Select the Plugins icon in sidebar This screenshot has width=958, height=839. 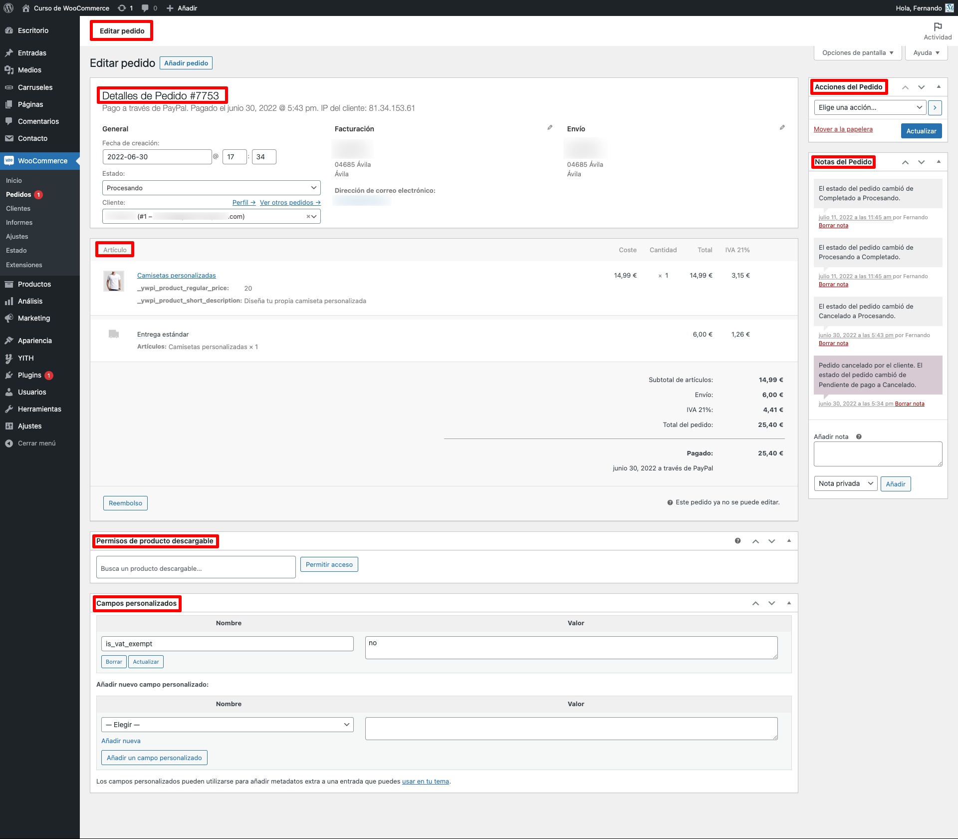coord(9,375)
